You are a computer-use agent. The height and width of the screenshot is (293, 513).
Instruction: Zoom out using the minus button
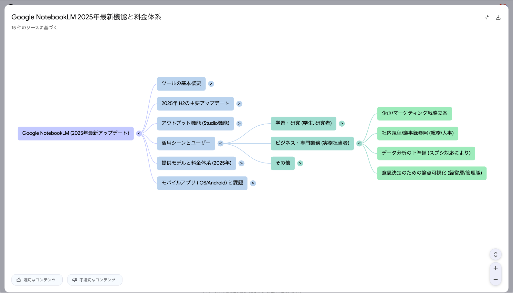496,279
